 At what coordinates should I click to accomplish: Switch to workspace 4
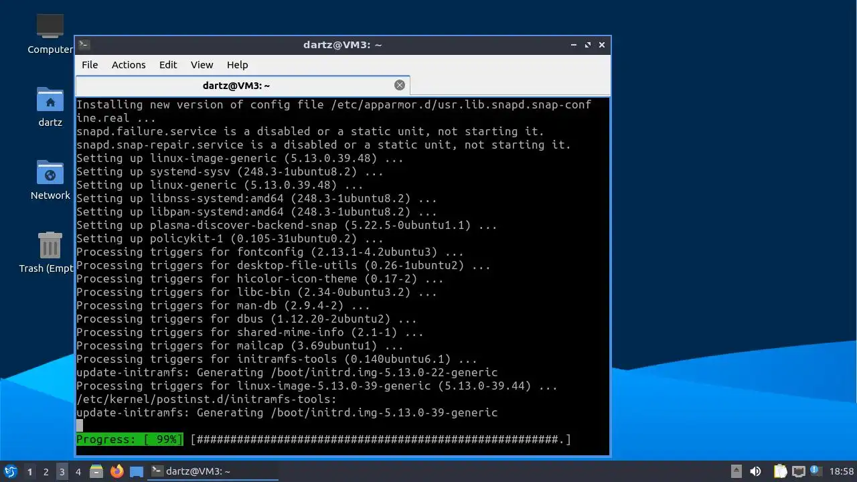point(78,471)
